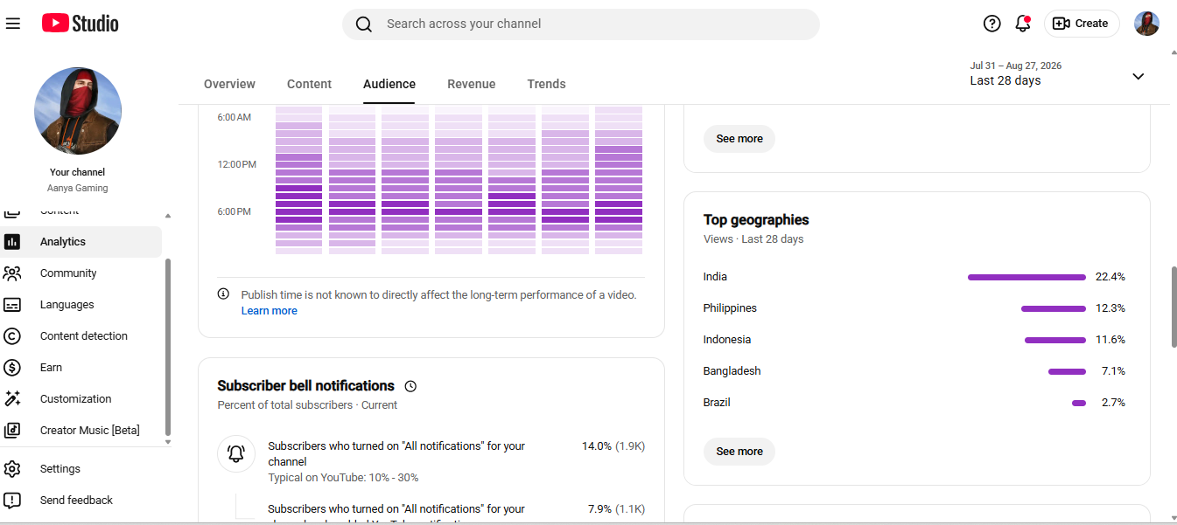Click the search magnifier icon
Image resolution: width=1177 pixels, height=525 pixels.
tap(364, 24)
